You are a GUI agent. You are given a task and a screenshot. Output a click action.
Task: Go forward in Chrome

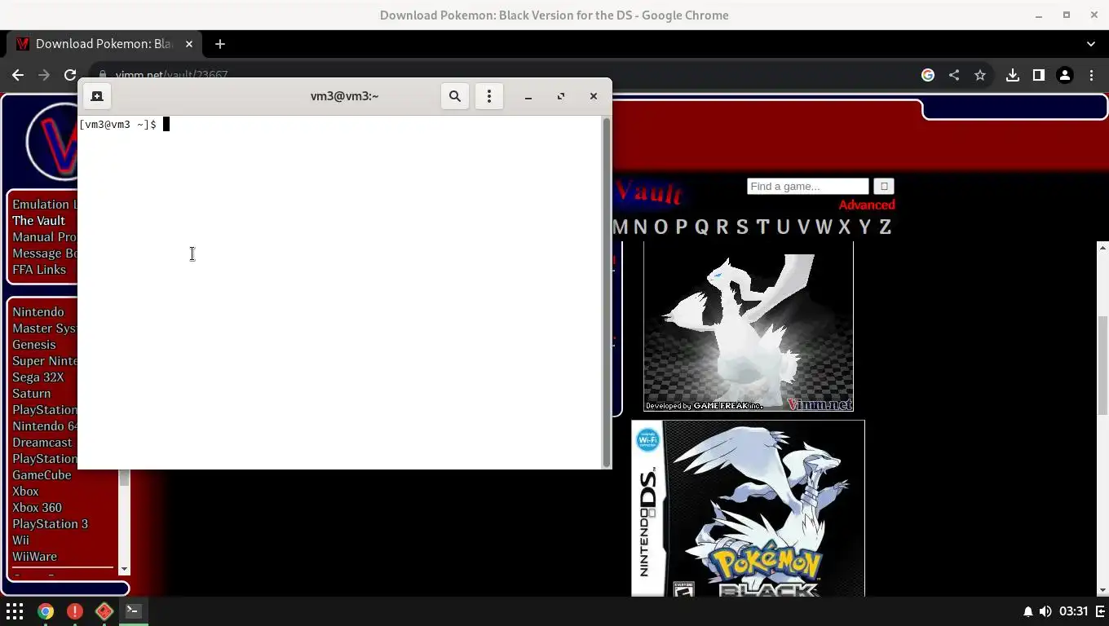click(x=44, y=75)
